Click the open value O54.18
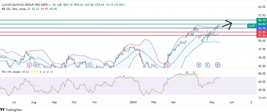 point(68,5)
